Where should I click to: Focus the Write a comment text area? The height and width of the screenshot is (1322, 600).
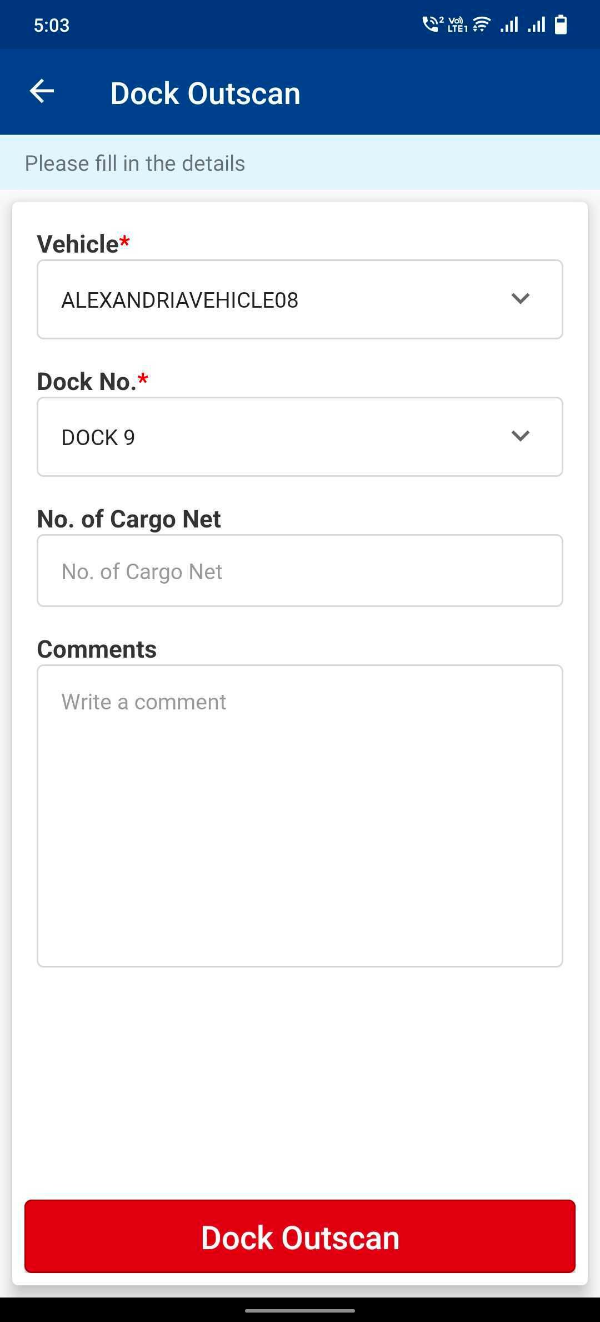click(x=300, y=816)
